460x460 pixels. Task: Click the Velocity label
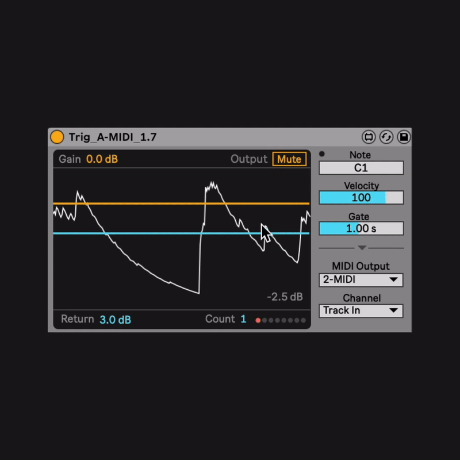362,186
